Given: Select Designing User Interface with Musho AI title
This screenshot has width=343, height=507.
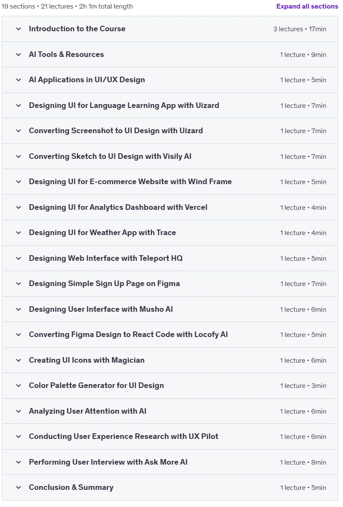Looking at the screenshot, I should coord(101,309).
